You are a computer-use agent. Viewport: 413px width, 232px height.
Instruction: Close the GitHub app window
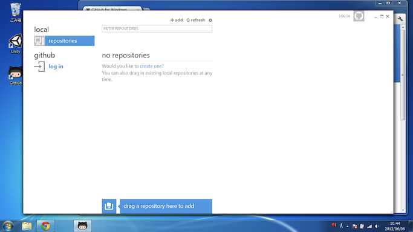(388, 16)
